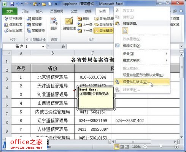
Task: Choose 编辑文字(X) in context menu
Action: tap(142, 46)
